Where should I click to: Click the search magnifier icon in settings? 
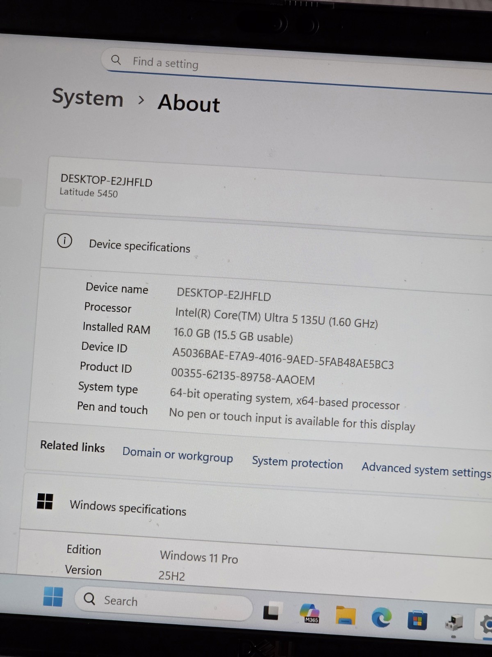coord(116,60)
